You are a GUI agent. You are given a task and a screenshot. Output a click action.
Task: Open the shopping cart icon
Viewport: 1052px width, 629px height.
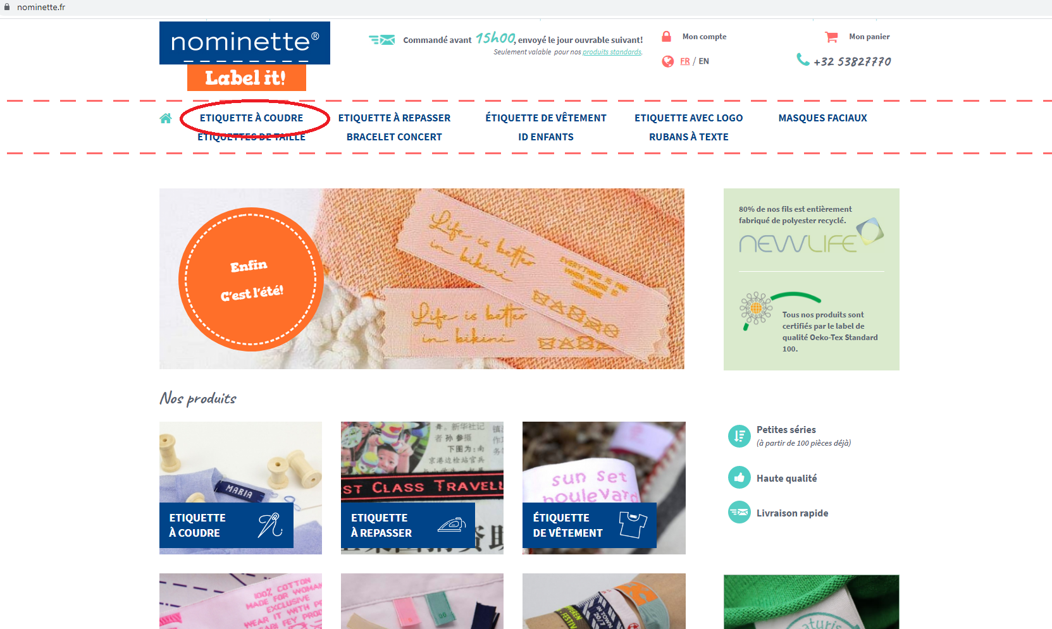tap(831, 37)
